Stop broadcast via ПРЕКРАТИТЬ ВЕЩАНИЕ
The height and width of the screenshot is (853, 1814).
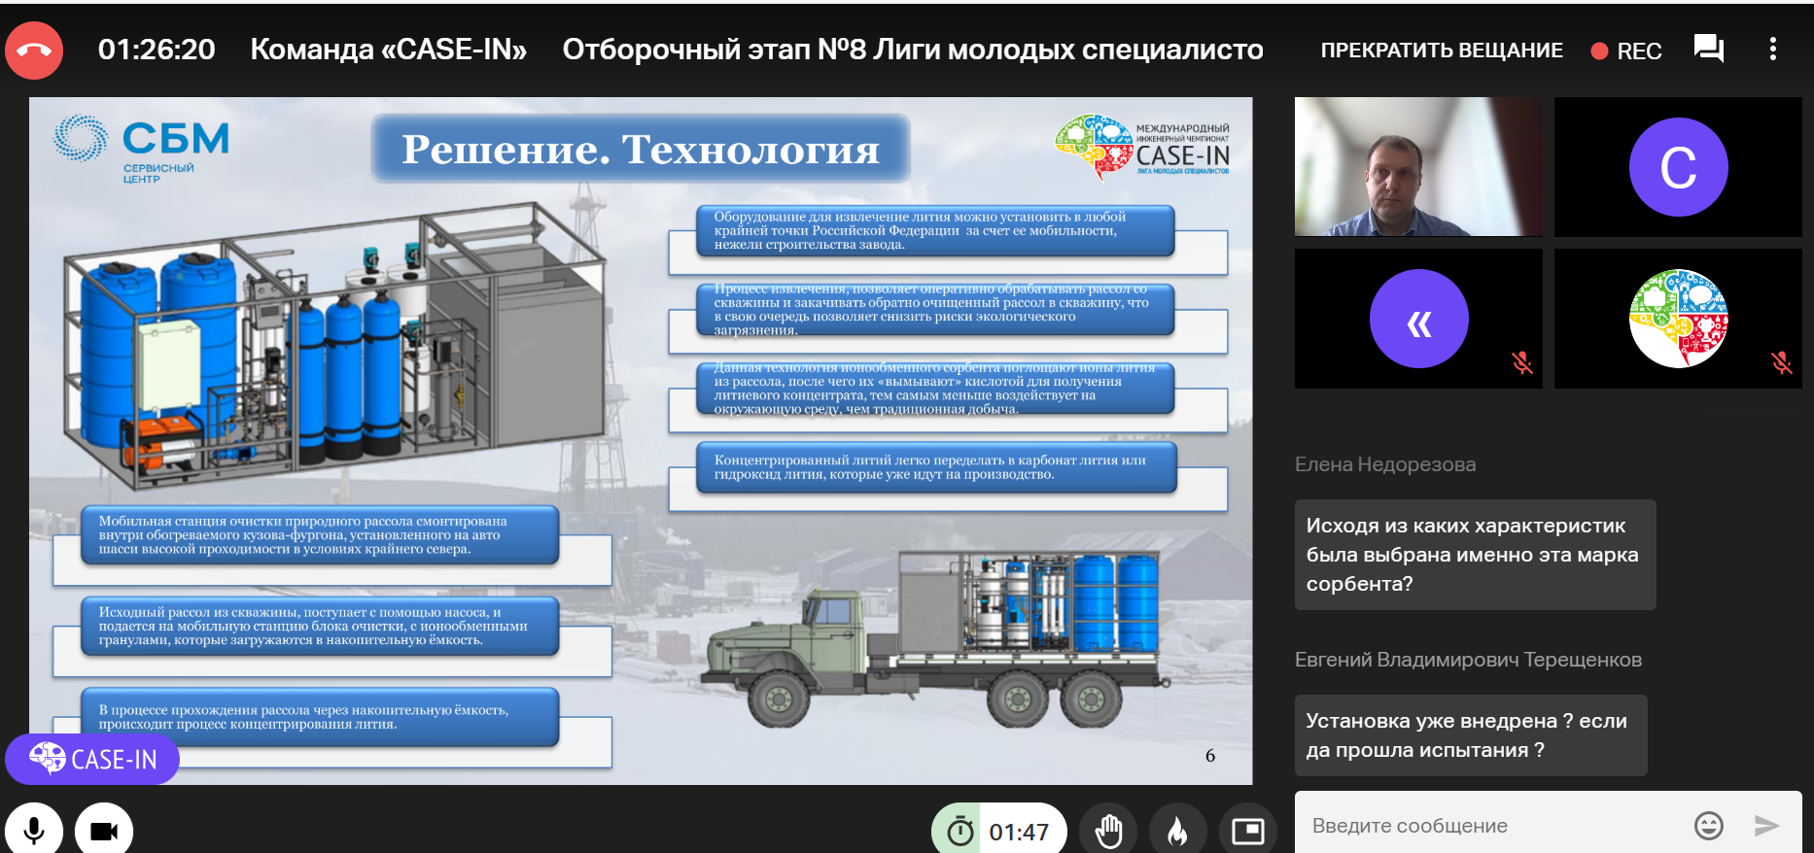tap(1442, 51)
